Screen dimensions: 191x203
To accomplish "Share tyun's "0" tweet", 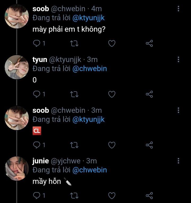I will point(150,94).
